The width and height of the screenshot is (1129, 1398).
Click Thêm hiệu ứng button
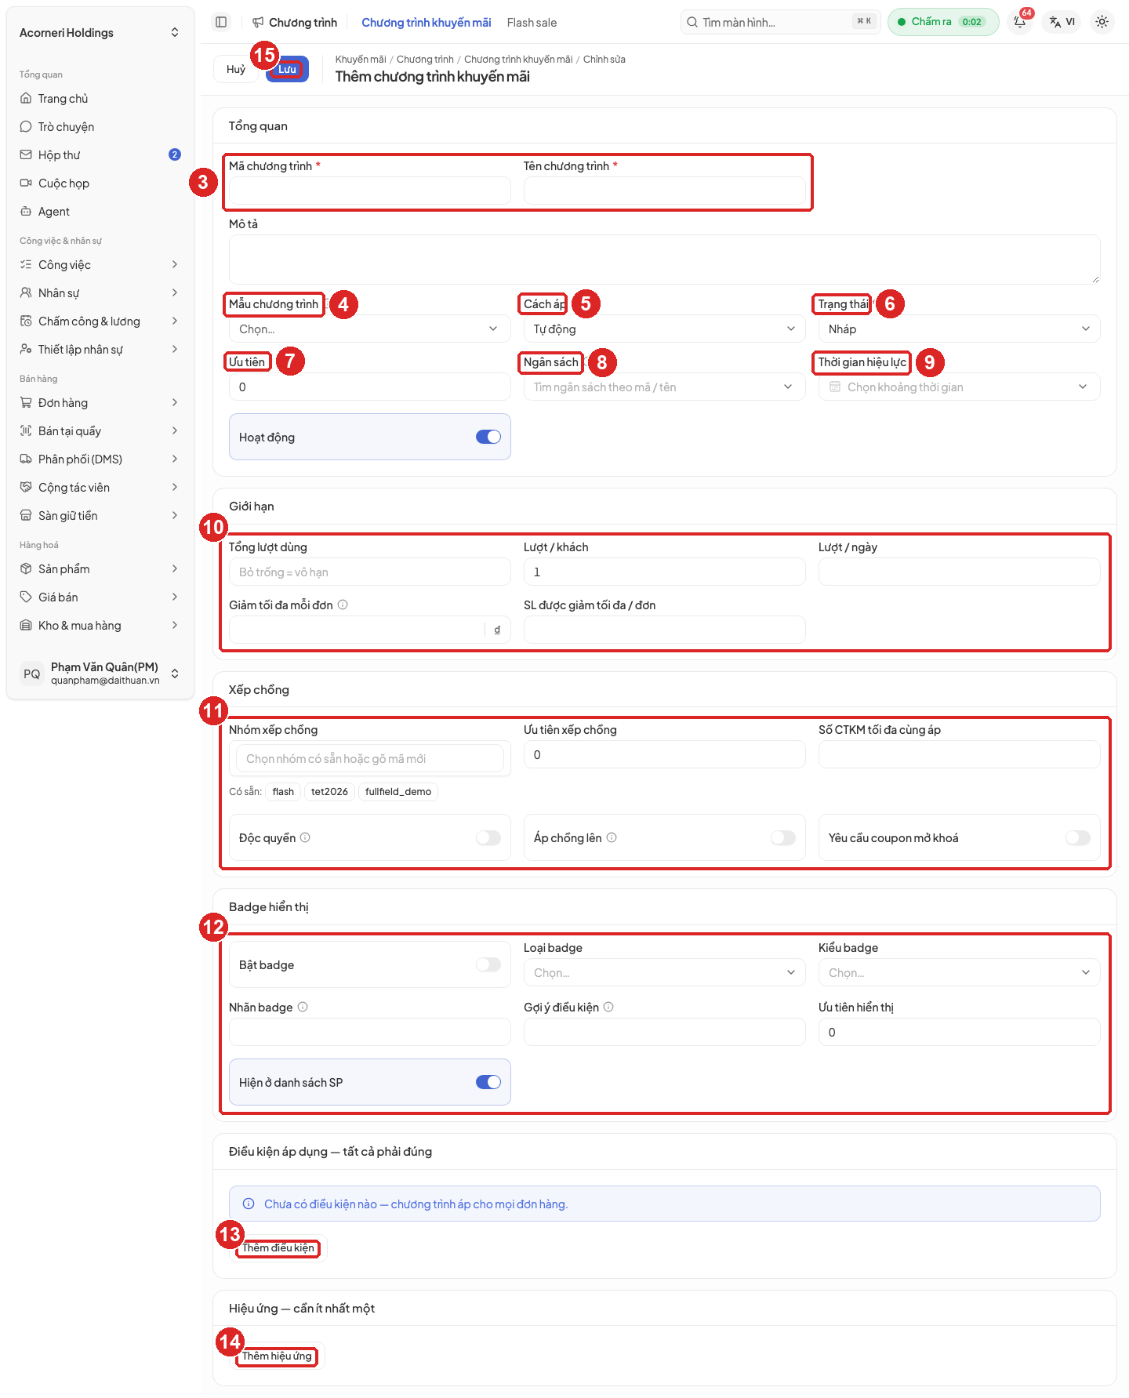click(x=277, y=1356)
